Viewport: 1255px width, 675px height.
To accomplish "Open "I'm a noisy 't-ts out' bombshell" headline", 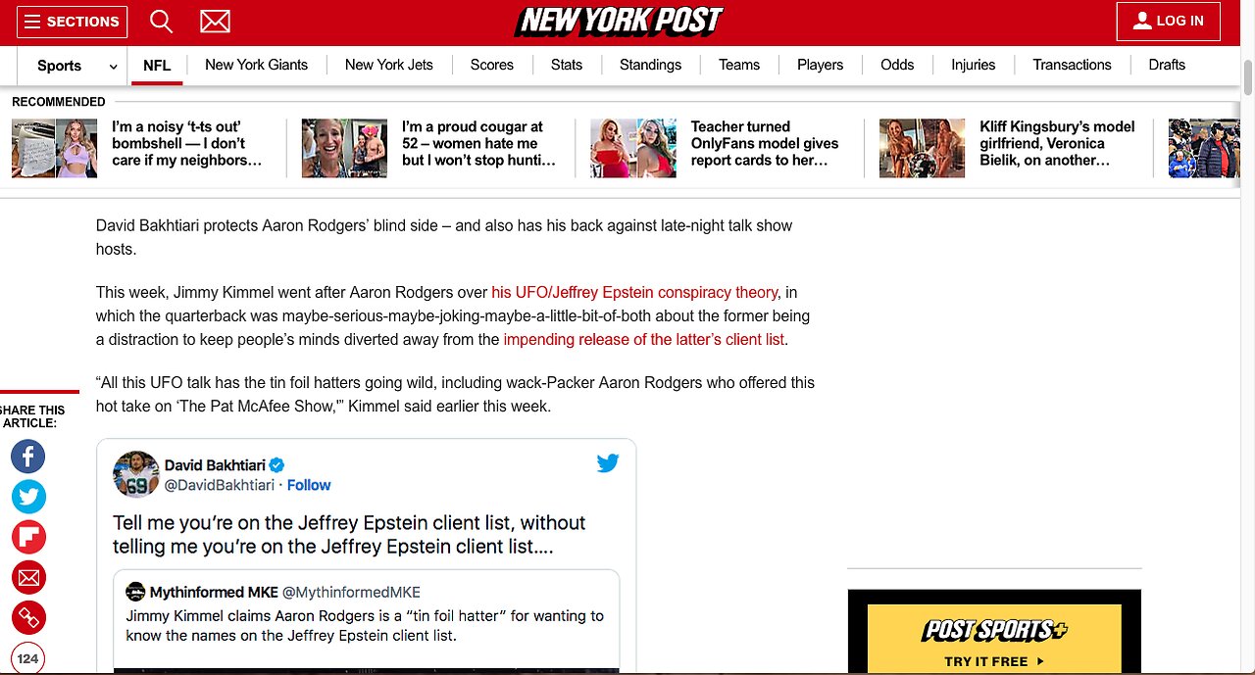I will click(x=186, y=143).
